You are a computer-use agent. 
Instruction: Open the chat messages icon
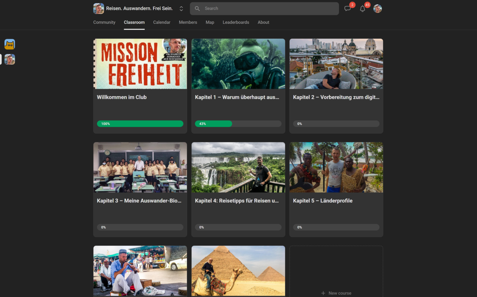coord(347,9)
